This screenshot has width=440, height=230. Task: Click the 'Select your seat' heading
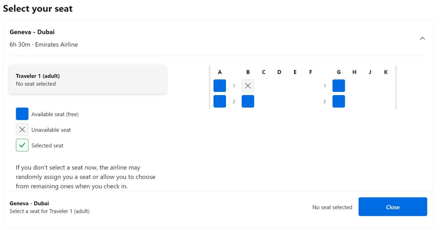38,9
